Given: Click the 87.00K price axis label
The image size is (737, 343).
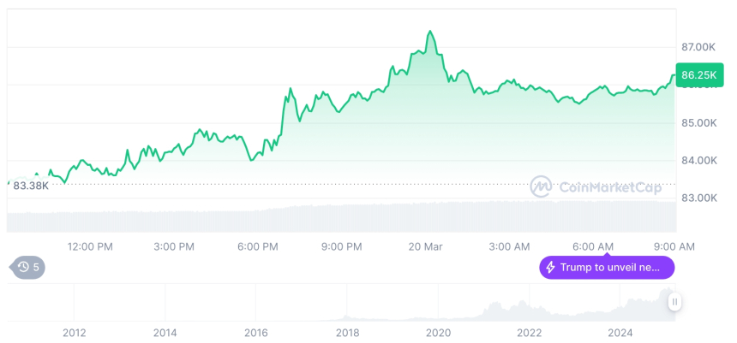Looking at the screenshot, I should point(698,46).
